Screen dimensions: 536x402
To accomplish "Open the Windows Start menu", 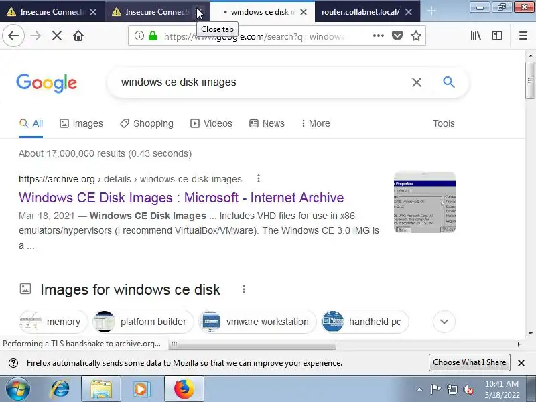I will click(17, 389).
